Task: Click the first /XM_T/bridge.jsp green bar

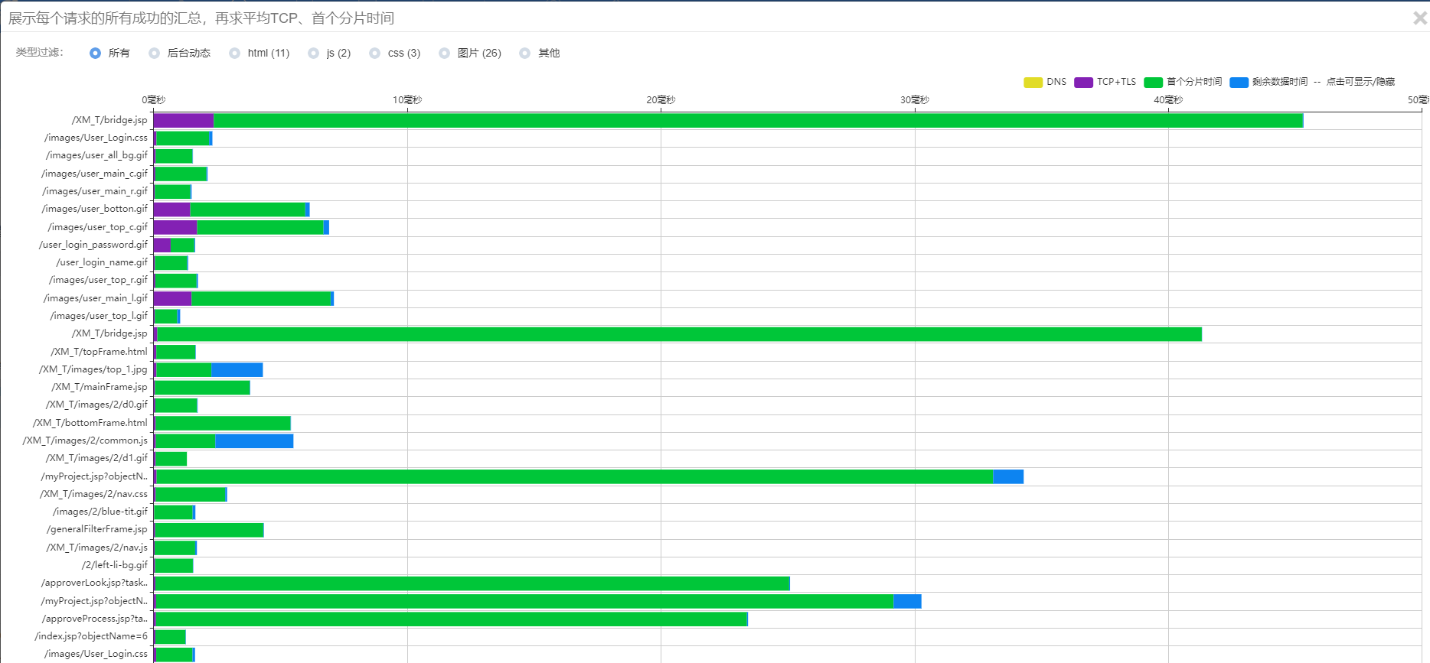Action: 758,120
